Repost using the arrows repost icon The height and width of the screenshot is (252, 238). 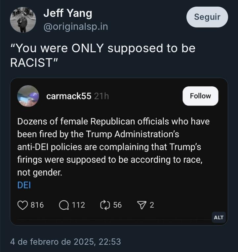pos(105,205)
